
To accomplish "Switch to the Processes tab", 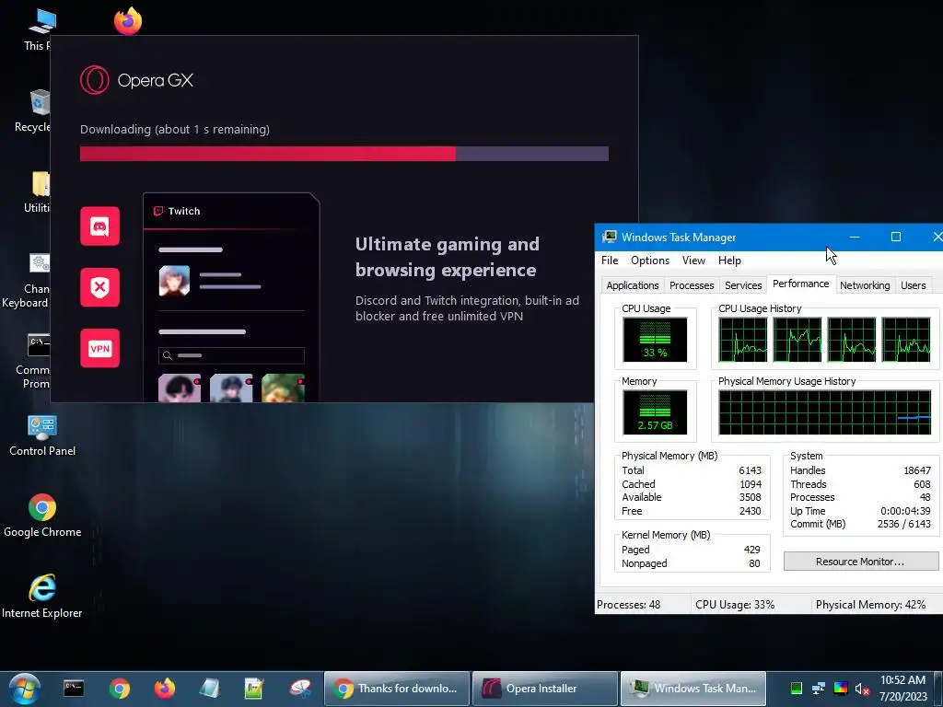I will [692, 285].
